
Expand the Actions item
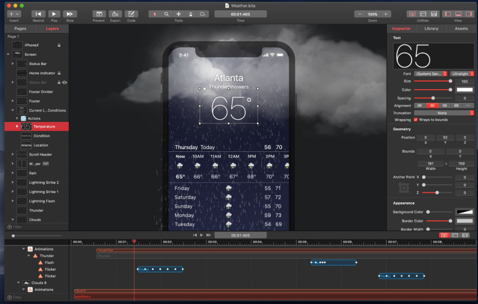pos(17,118)
